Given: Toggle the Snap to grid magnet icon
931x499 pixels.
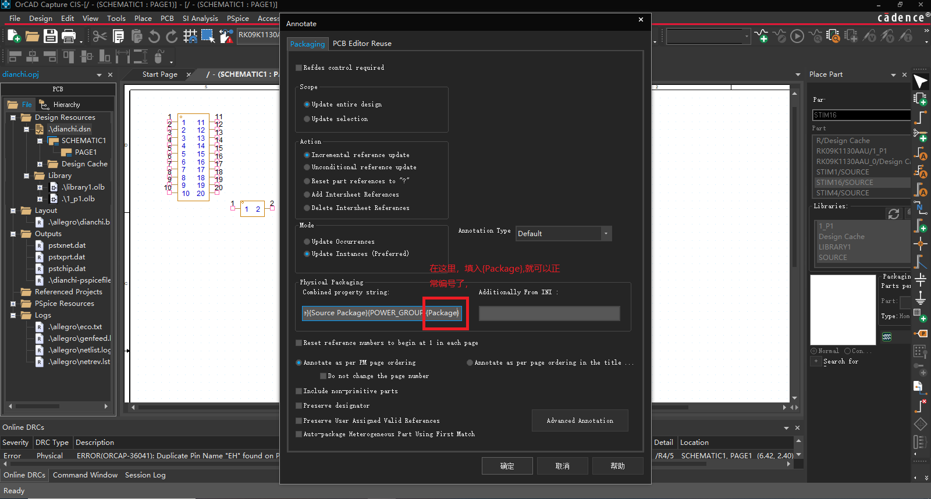Looking at the screenshot, I should click(x=190, y=36).
